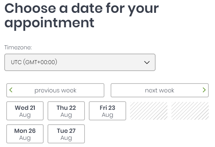Viewport: 215px width, 147px height.
Task: Click the 'Aug' month text under Mon 26
Action: [25, 138]
